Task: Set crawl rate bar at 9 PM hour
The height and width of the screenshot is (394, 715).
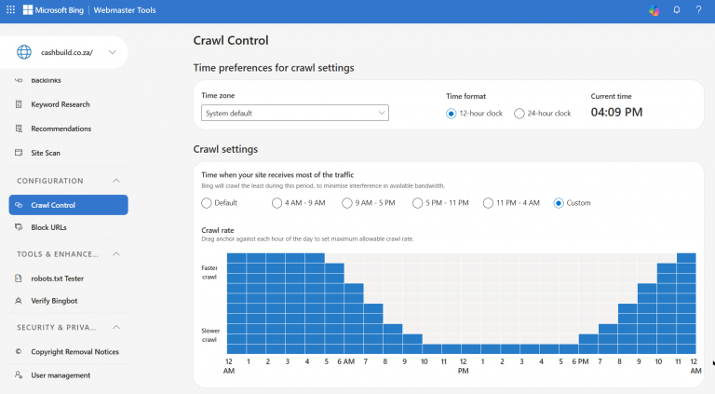Action: tap(647, 319)
